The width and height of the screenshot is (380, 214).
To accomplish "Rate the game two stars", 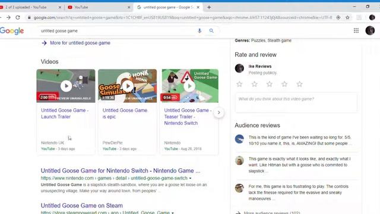I will pyautogui.click(x=255, y=84).
